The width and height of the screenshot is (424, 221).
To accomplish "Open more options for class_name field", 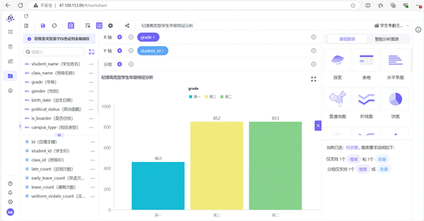I will [x=91, y=73].
